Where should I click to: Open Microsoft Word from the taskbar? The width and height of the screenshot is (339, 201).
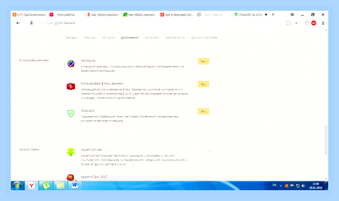pos(75,186)
